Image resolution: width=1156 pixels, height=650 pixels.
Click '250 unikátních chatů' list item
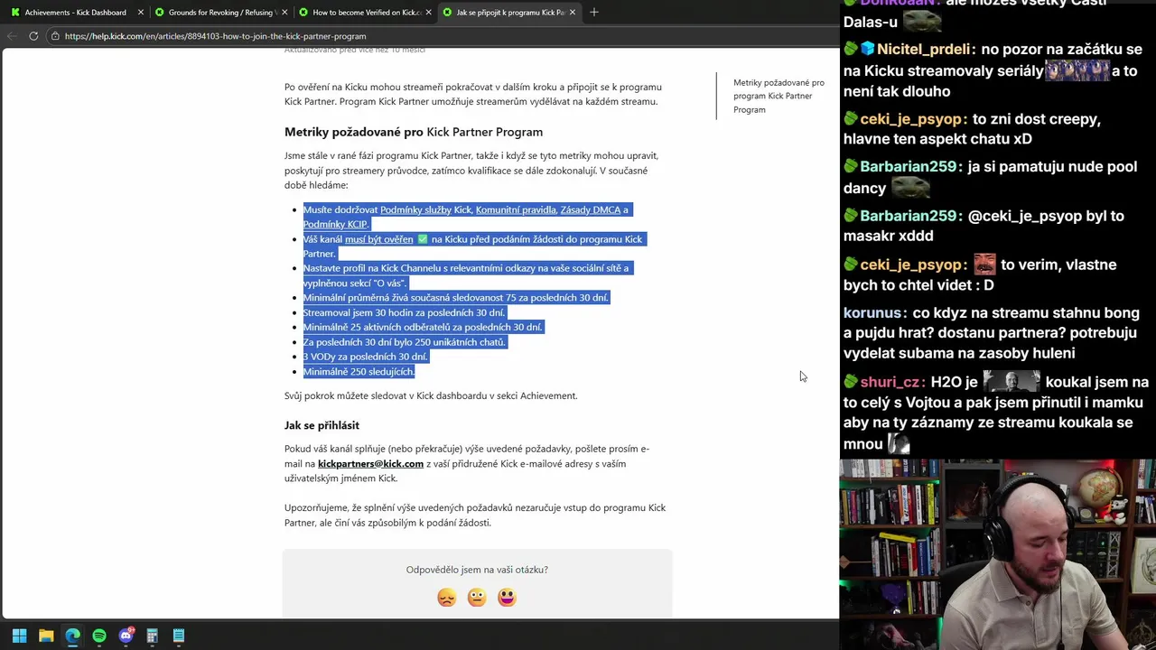point(405,342)
